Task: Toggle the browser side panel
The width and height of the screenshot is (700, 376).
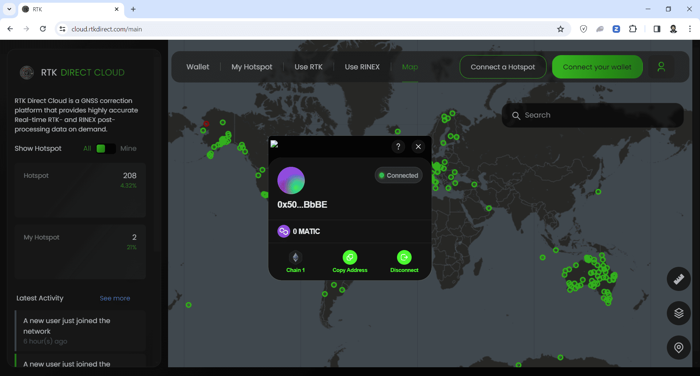Action: (657, 29)
